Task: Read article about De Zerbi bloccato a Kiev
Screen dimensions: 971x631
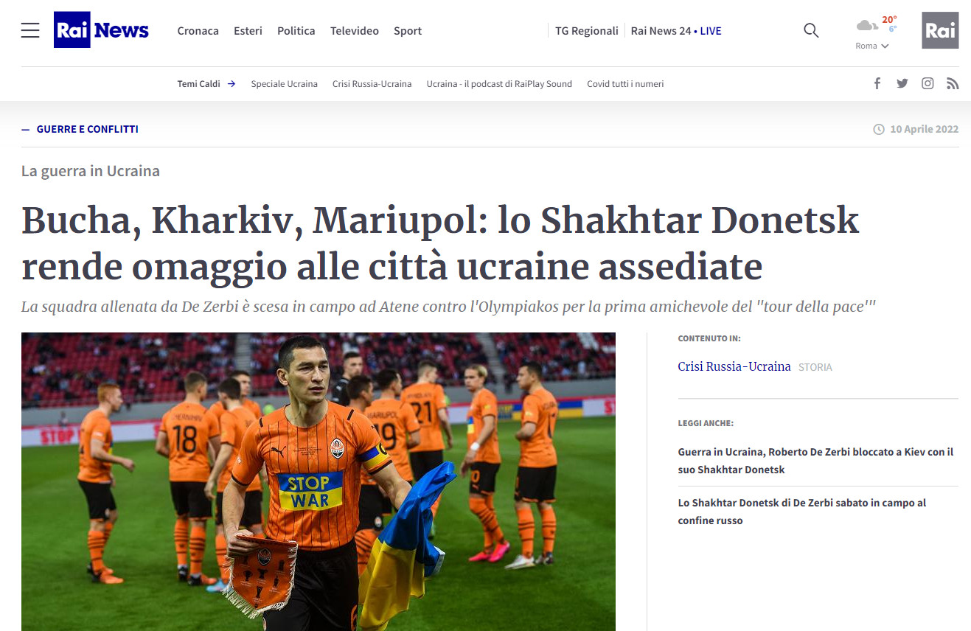Action: (x=815, y=460)
